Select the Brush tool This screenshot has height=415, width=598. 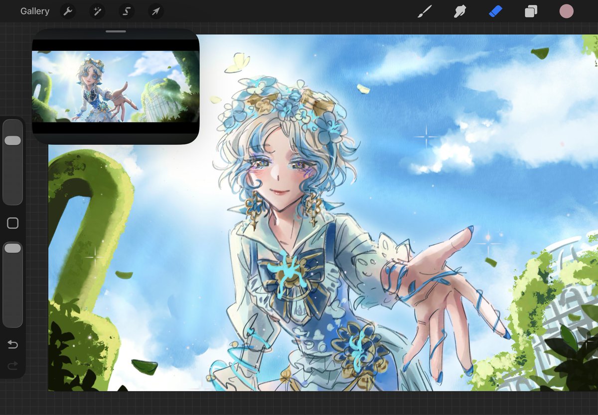pos(425,11)
